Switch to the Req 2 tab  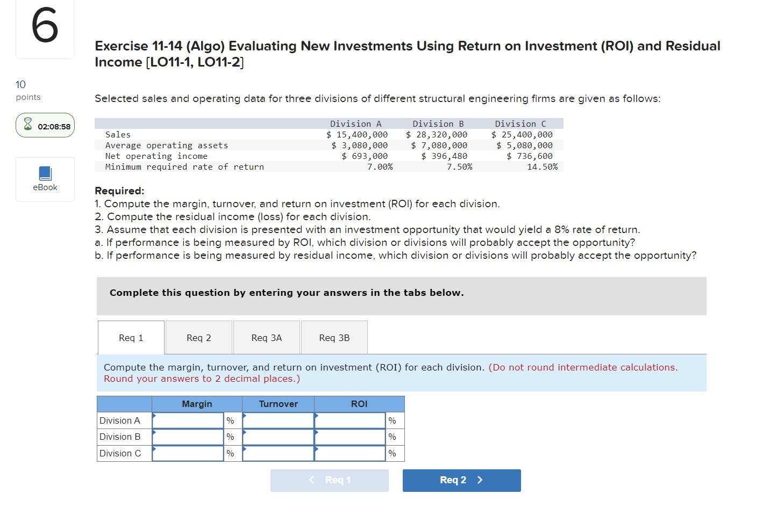pyautogui.click(x=198, y=337)
